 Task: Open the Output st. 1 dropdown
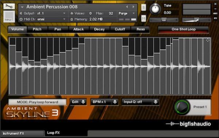pos(64,13)
